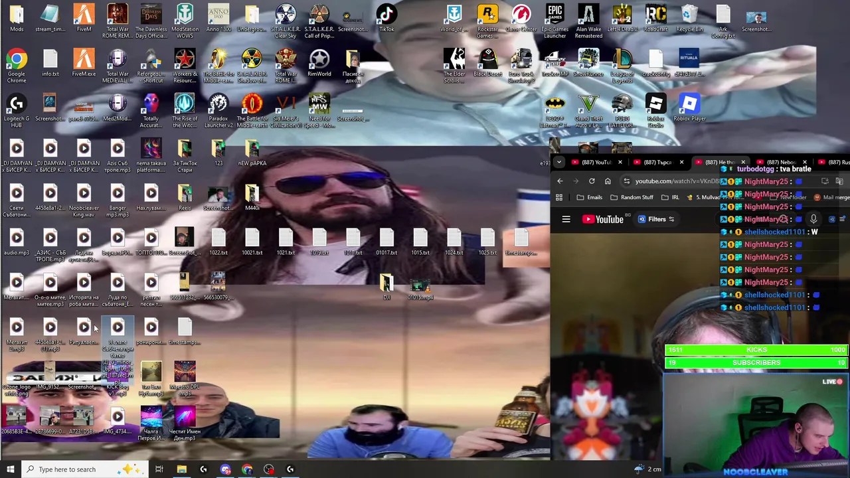This screenshot has height=478, width=850.
Task: Open Task View in the taskbar
Action: [159, 469]
